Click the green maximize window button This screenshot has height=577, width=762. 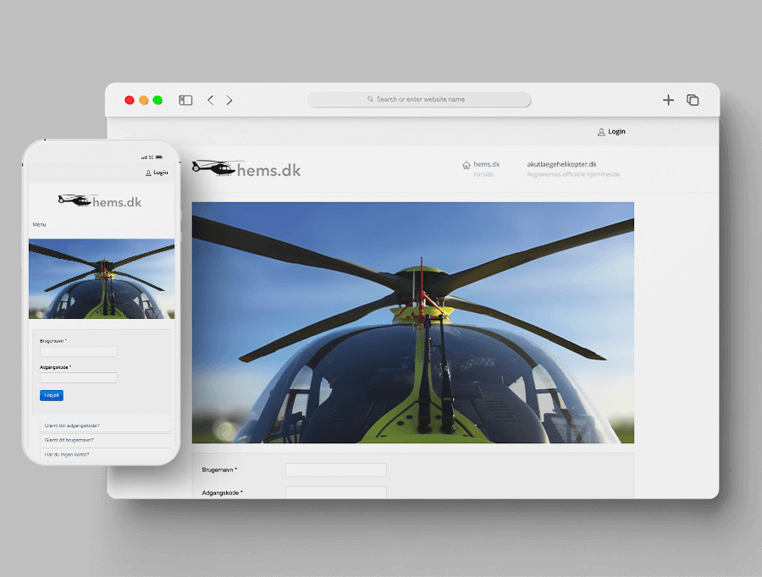(157, 100)
